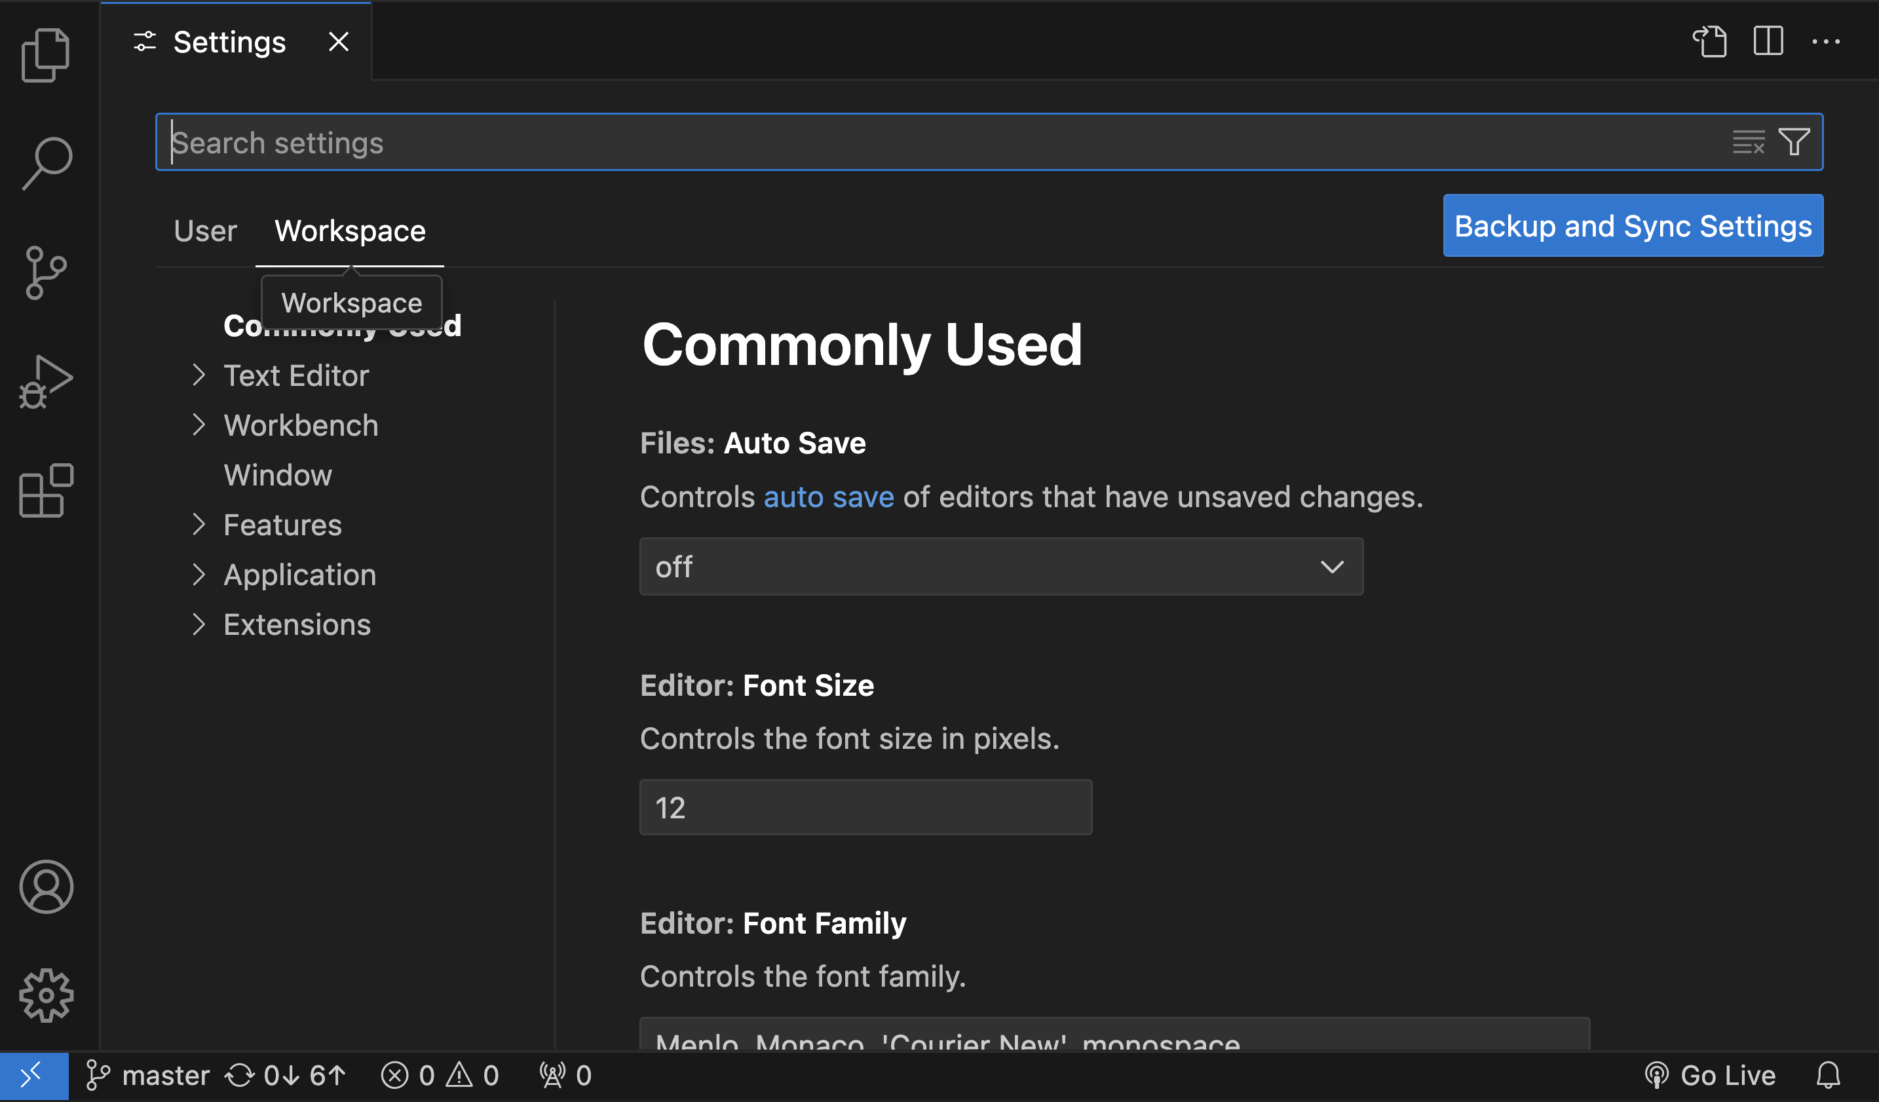Screen dimensions: 1879x1102
Task: Switch to the User settings tab
Action: tap(204, 231)
